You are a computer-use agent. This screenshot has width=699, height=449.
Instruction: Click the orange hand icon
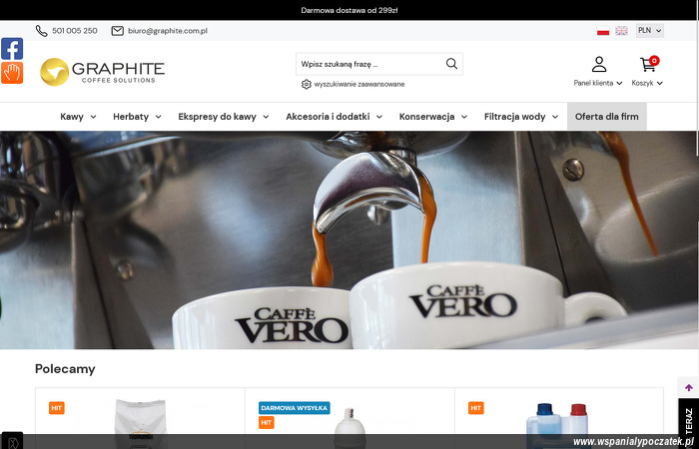(12, 73)
